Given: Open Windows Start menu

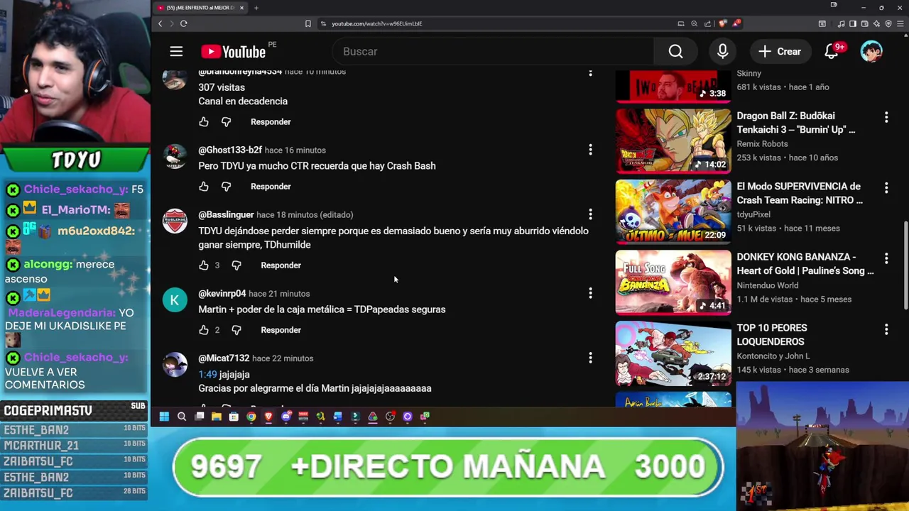Looking at the screenshot, I should pyautogui.click(x=164, y=417).
